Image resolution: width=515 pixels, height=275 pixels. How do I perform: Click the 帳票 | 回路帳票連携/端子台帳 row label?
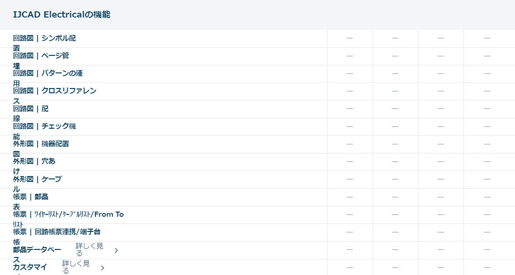tap(57, 232)
